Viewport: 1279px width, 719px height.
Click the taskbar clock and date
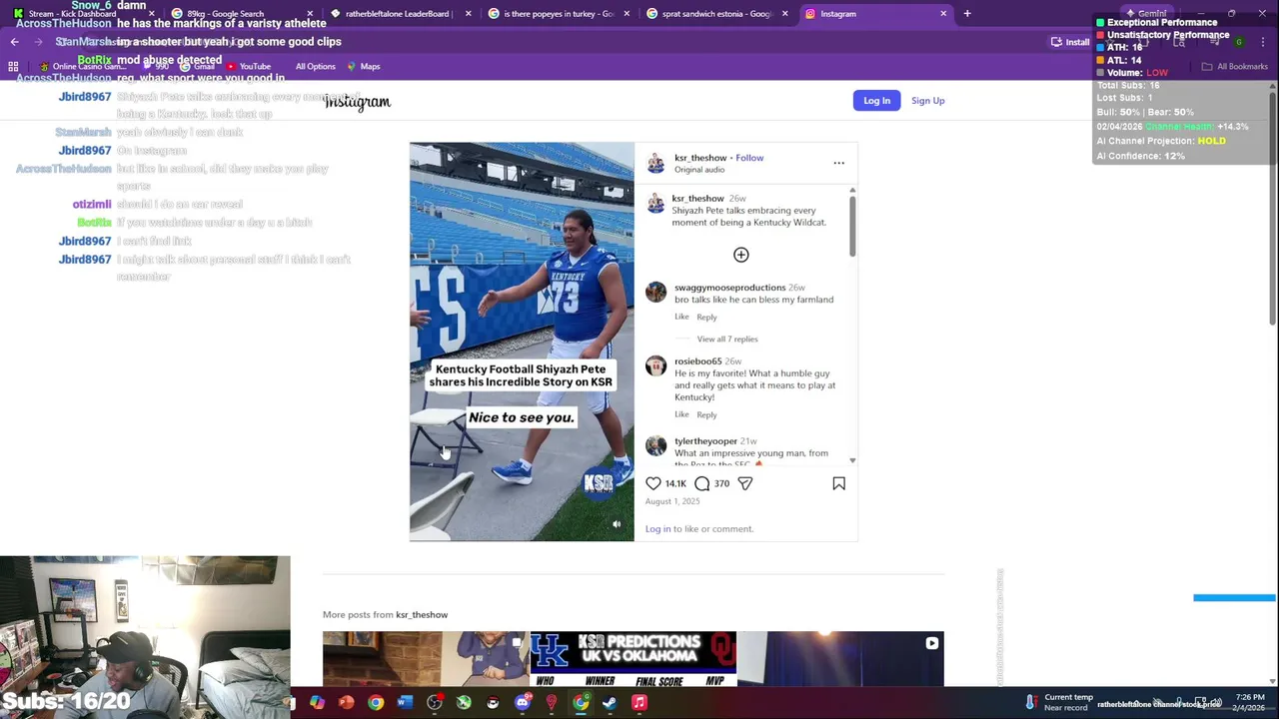tap(1250, 702)
